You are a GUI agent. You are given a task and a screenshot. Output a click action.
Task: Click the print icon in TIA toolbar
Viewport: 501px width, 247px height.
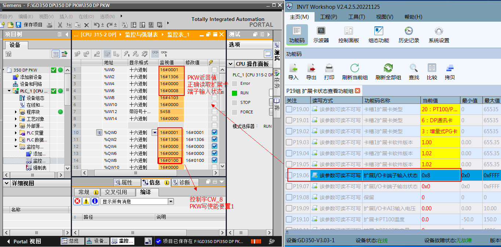click(x=50, y=25)
